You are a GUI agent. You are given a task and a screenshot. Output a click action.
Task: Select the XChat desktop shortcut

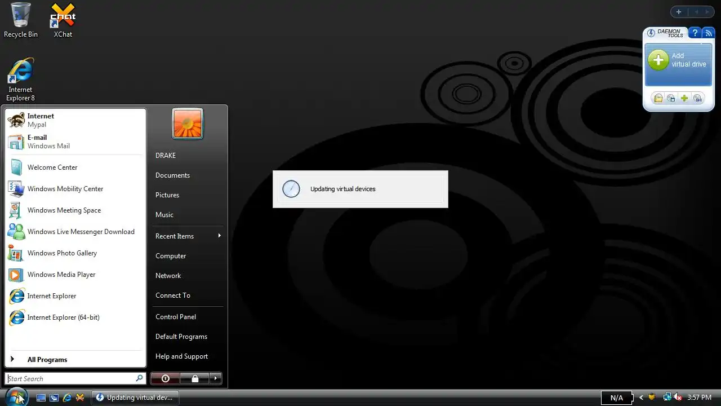63,20
